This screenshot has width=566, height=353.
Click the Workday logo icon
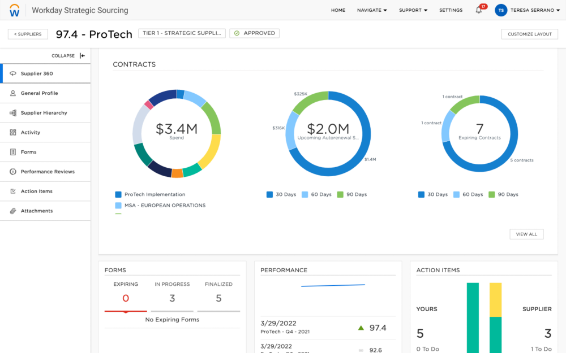[x=15, y=10]
